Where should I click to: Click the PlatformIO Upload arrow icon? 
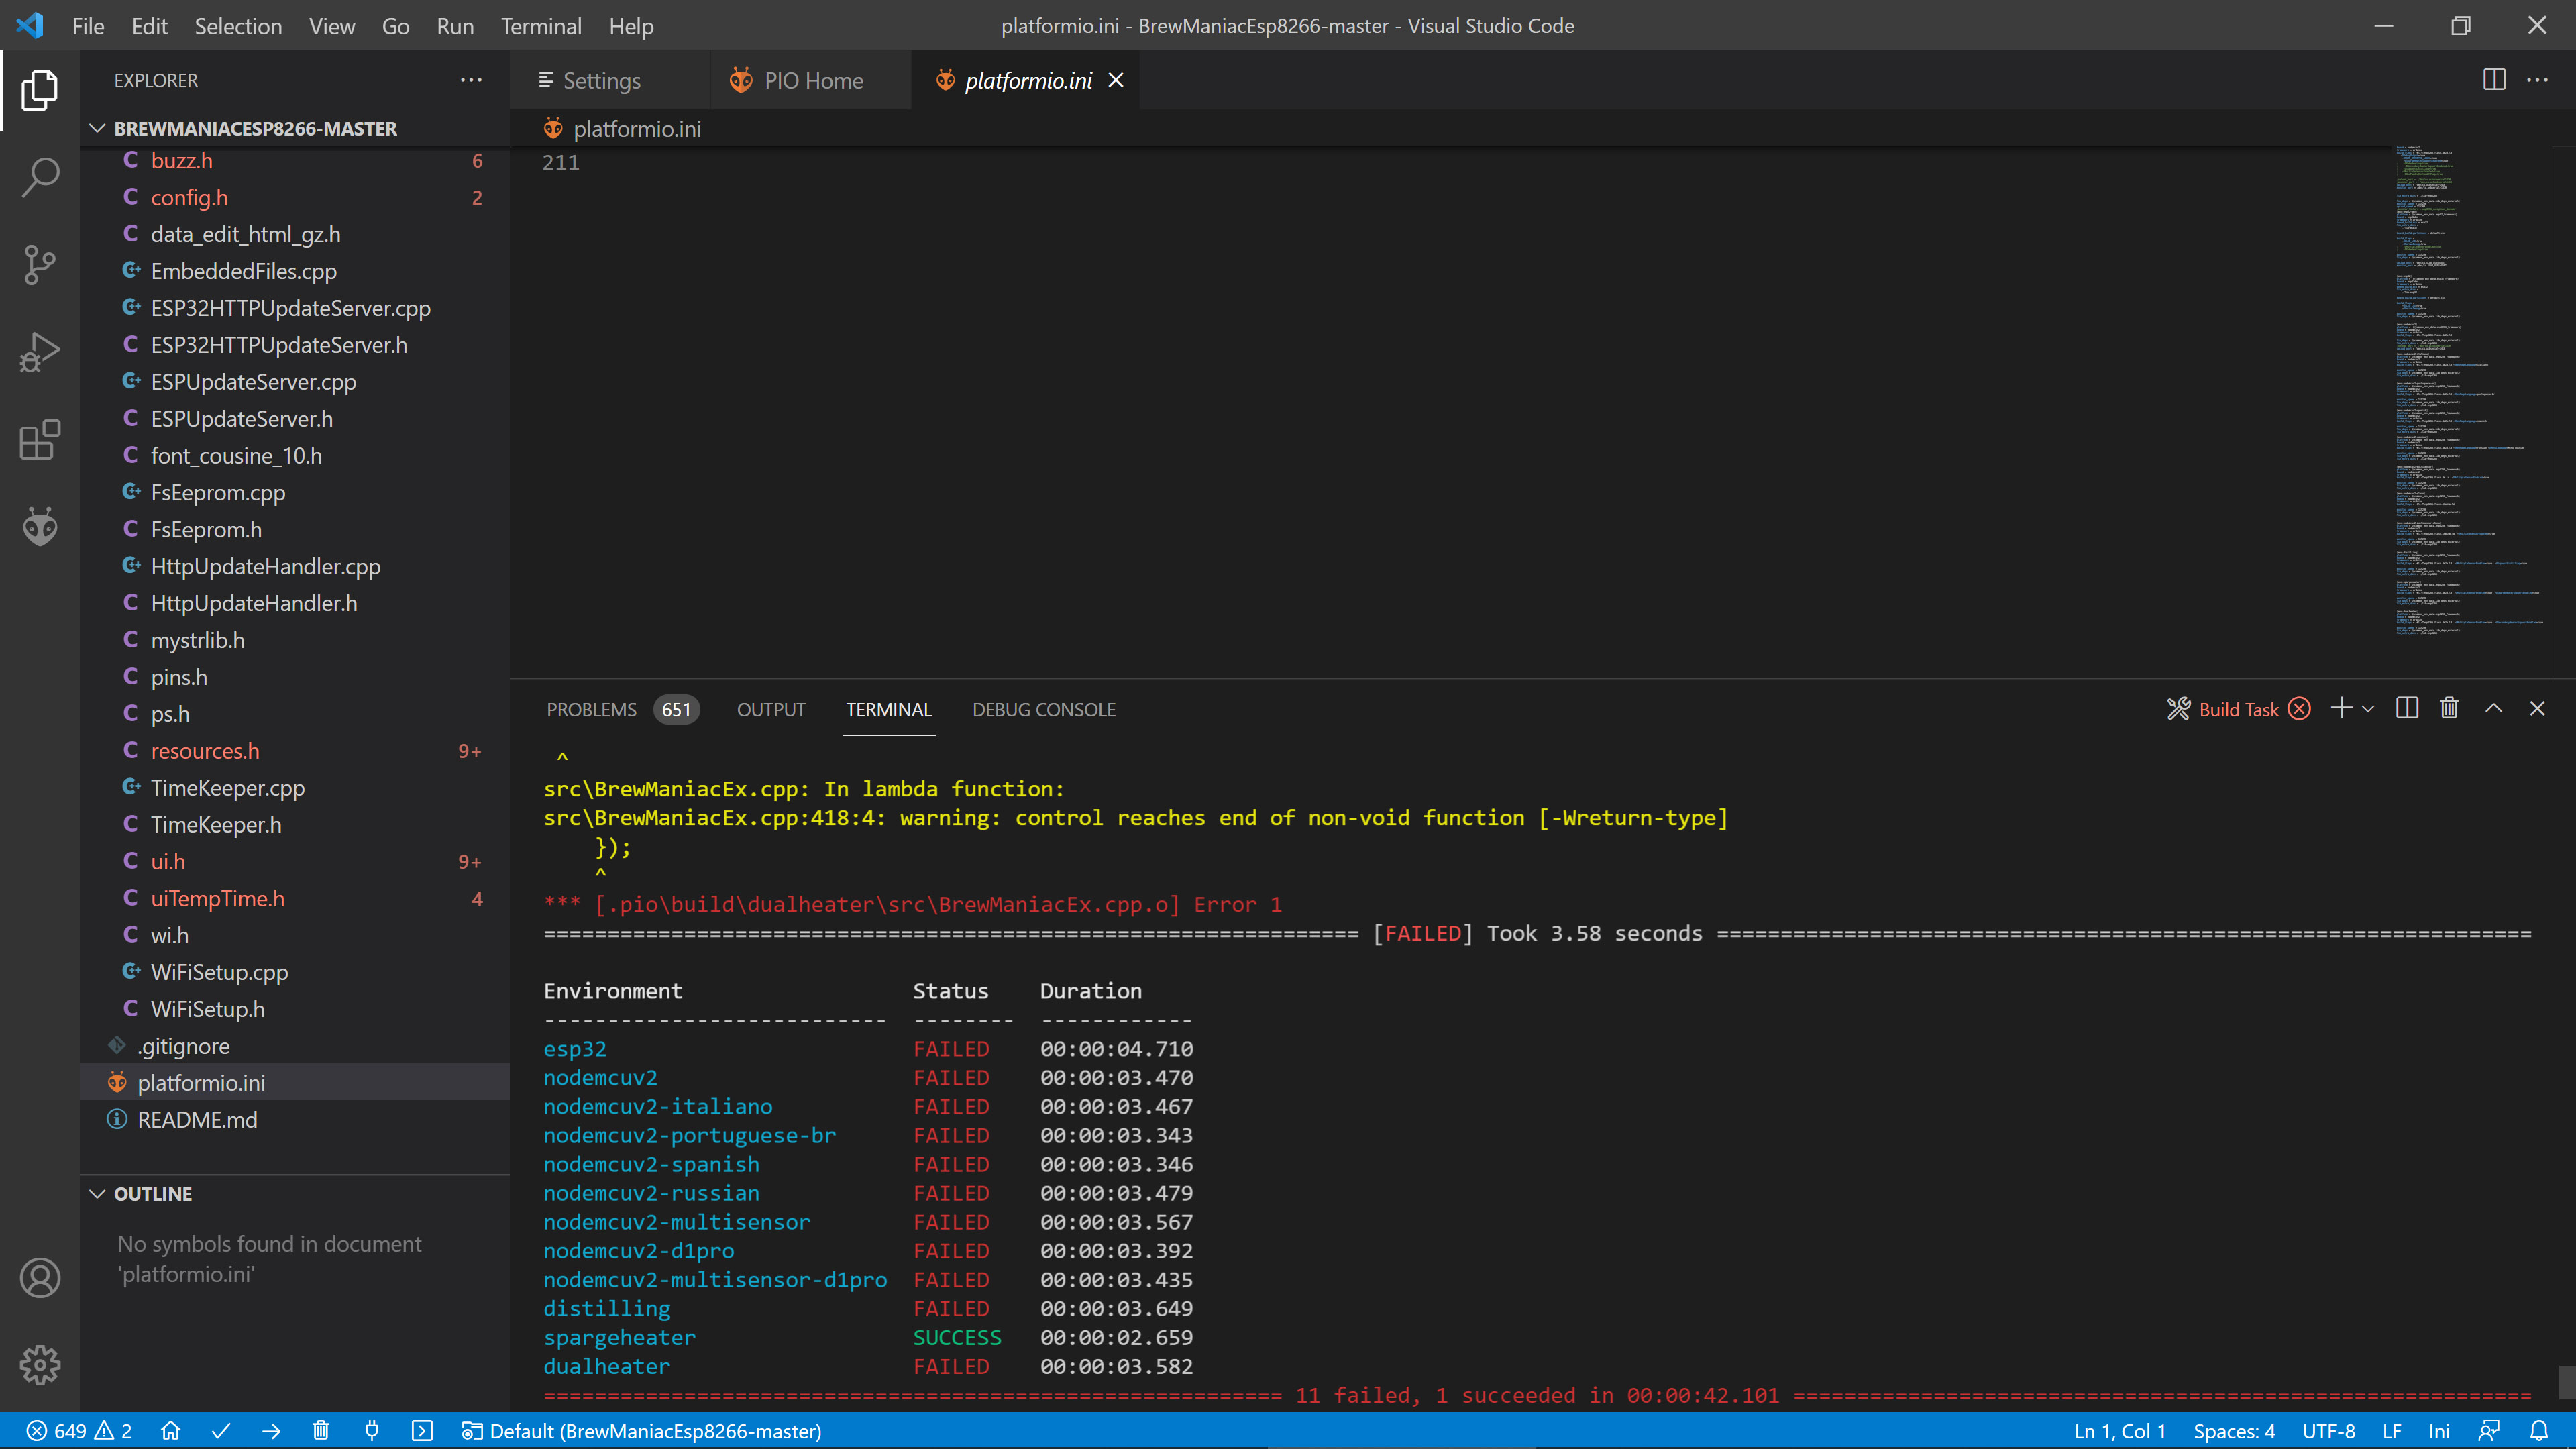tap(271, 1431)
